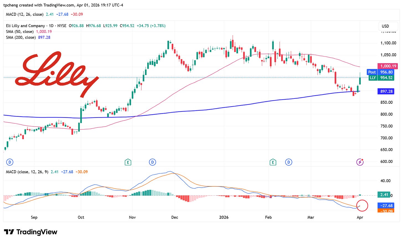Click the Oct label on time axis
Viewport: 403px width, 242px height.
[81, 217]
